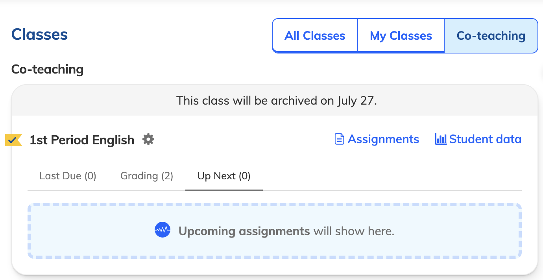
Task: Click the blue pulse activity icon
Action: click(163, 230)
